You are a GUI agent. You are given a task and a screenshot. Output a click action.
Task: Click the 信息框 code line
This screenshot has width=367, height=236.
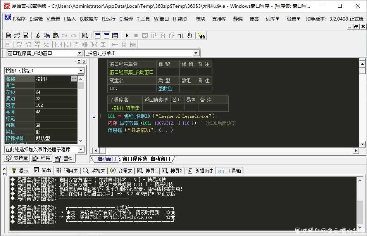[x=140, y=130]
